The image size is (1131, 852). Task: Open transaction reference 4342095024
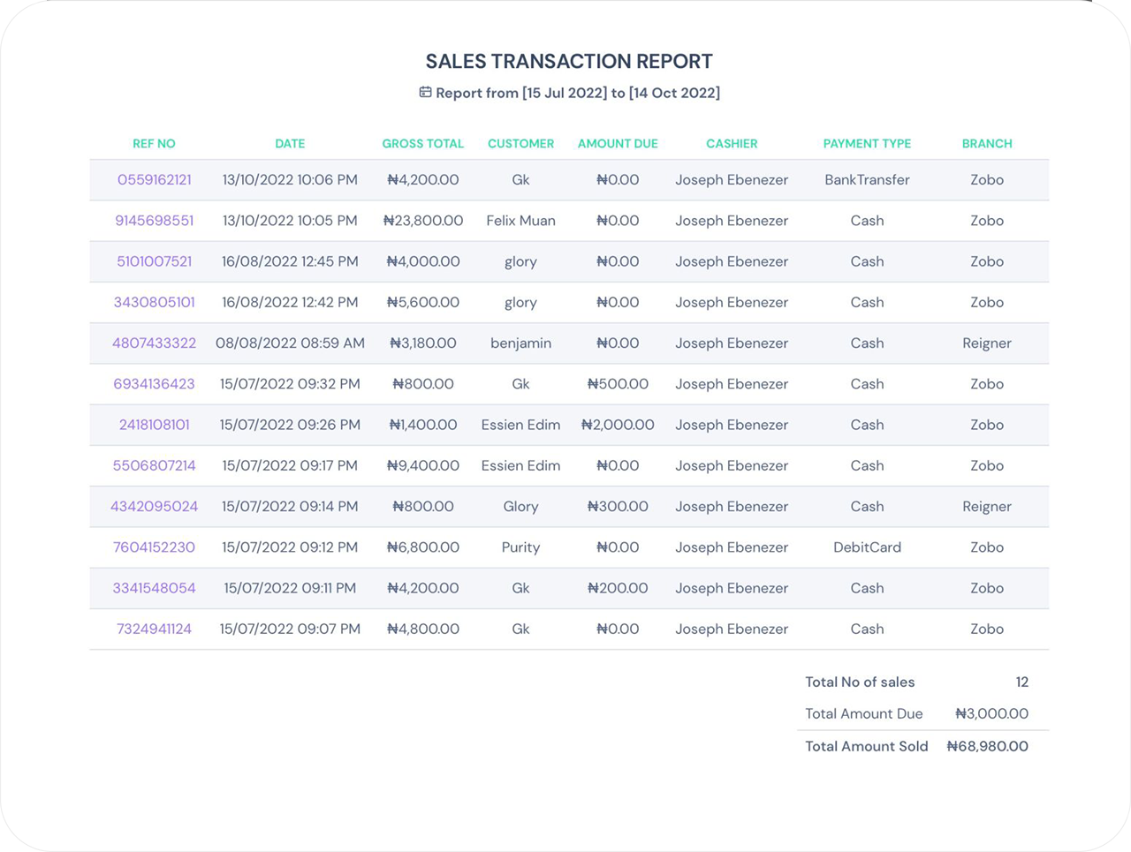tap(154, 506)
